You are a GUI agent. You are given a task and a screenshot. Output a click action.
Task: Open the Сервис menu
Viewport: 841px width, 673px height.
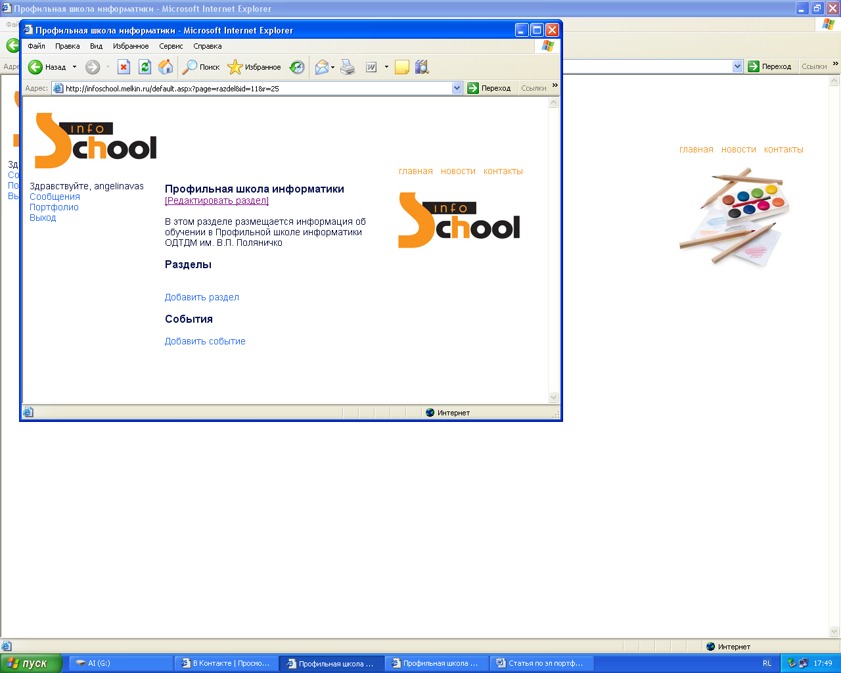pos(171,46)
